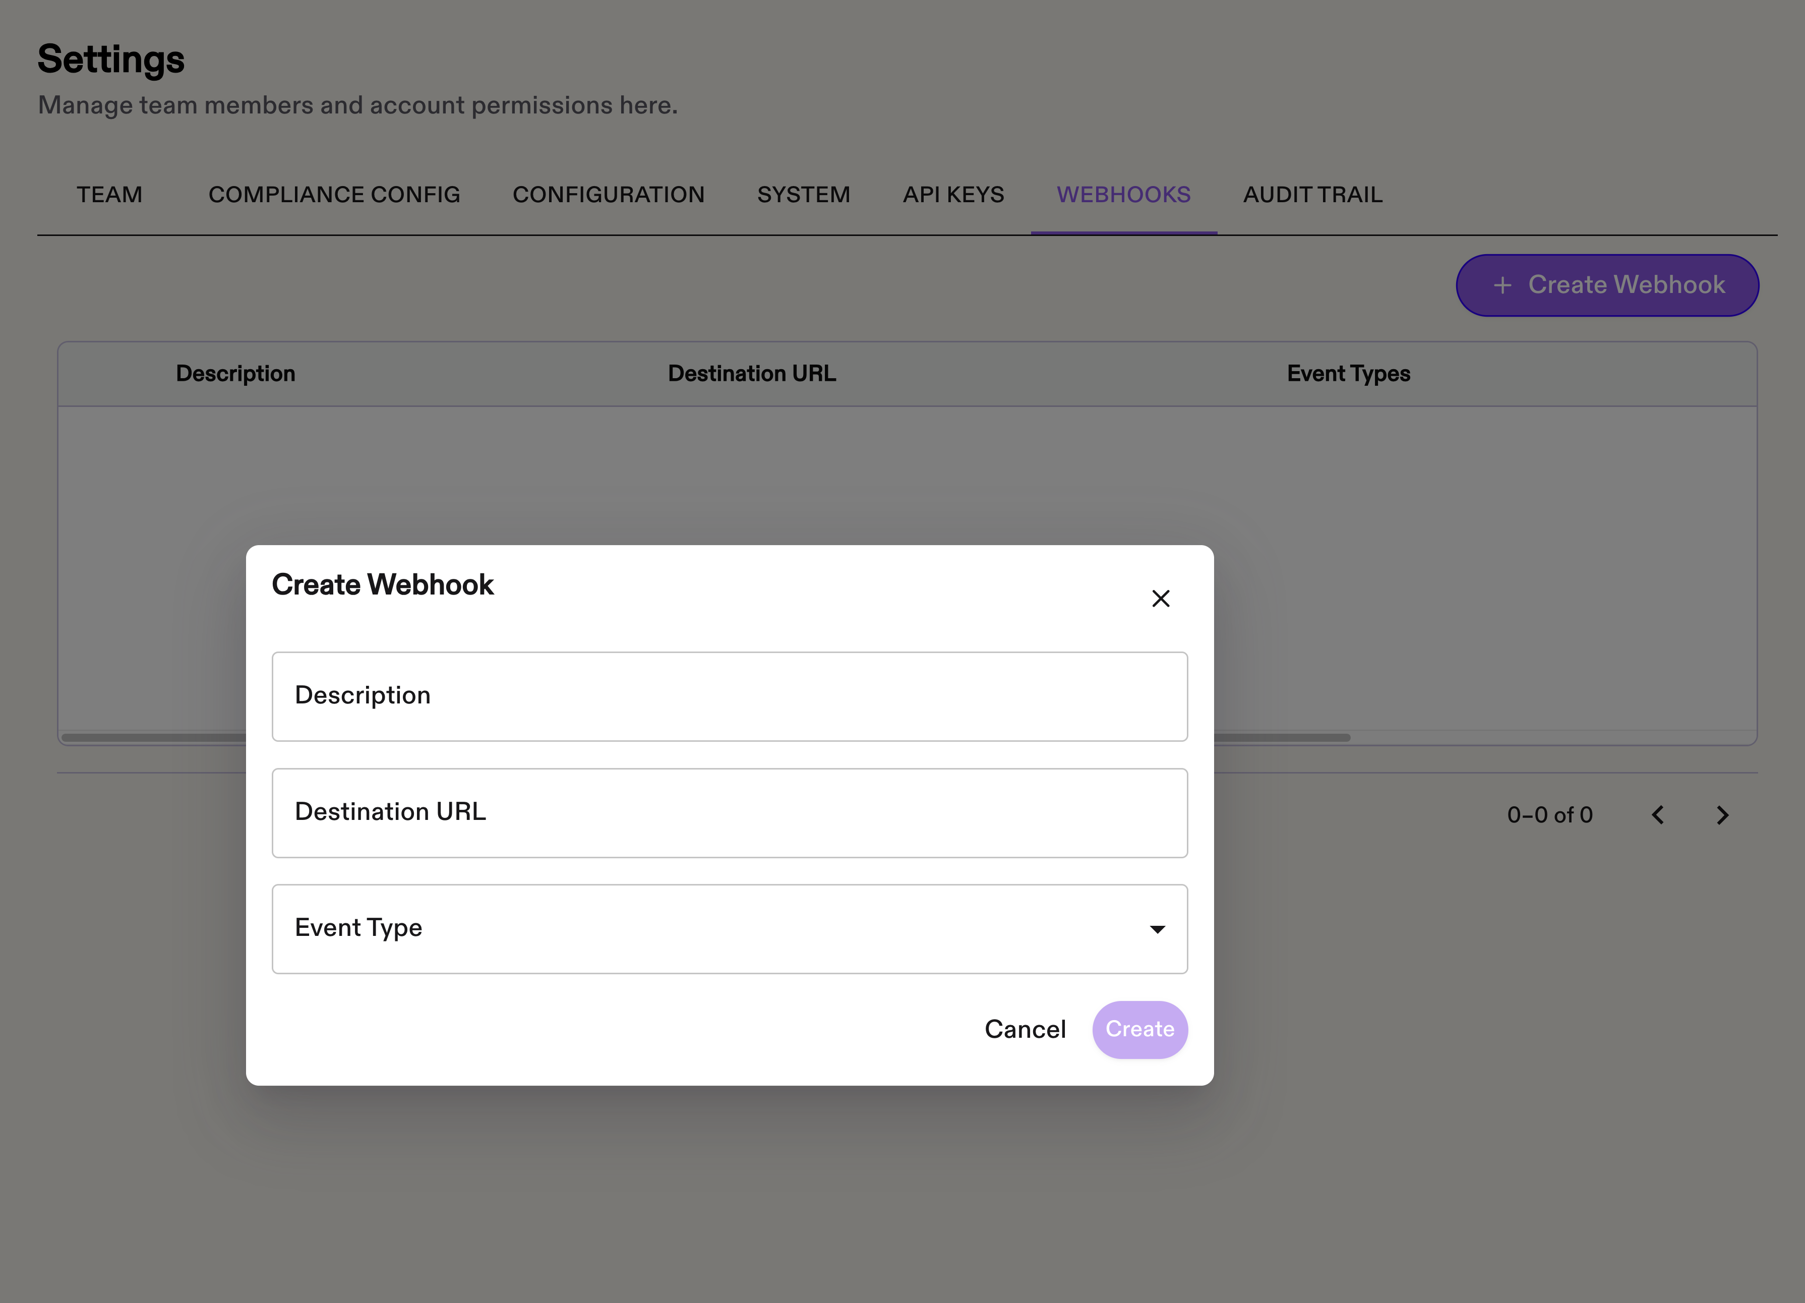Click into the Destination URL field

(x=729, y=813)
